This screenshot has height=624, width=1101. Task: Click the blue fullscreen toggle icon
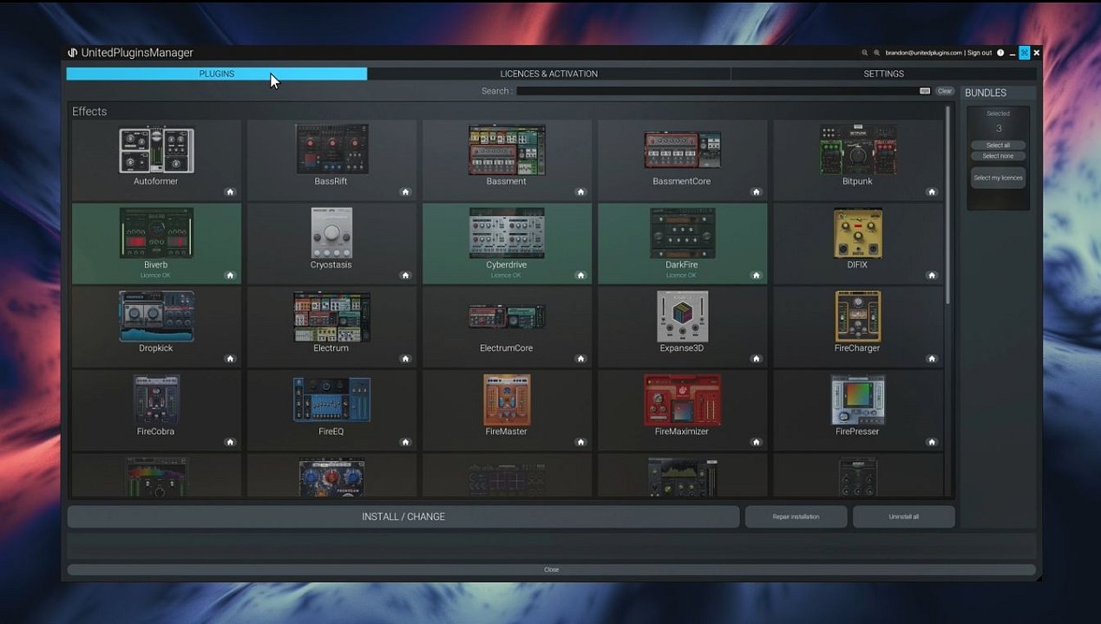point(1024,53)
